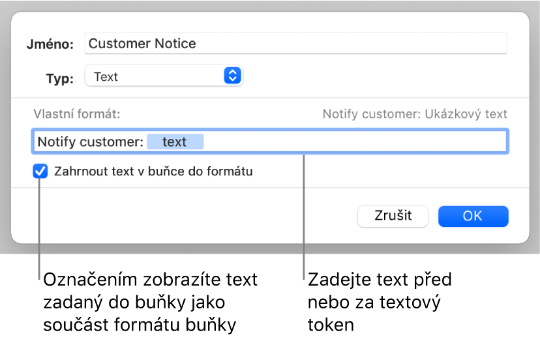
Task: Edit the Jméno field containing Customer Notice
Action: tap(295, 44)
